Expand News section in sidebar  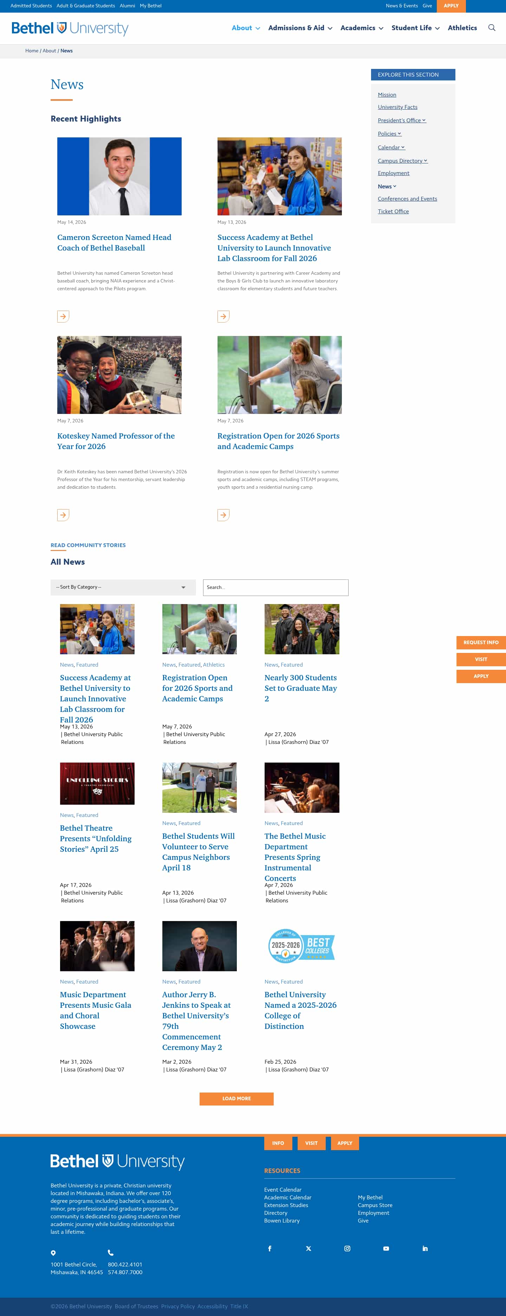387,187
